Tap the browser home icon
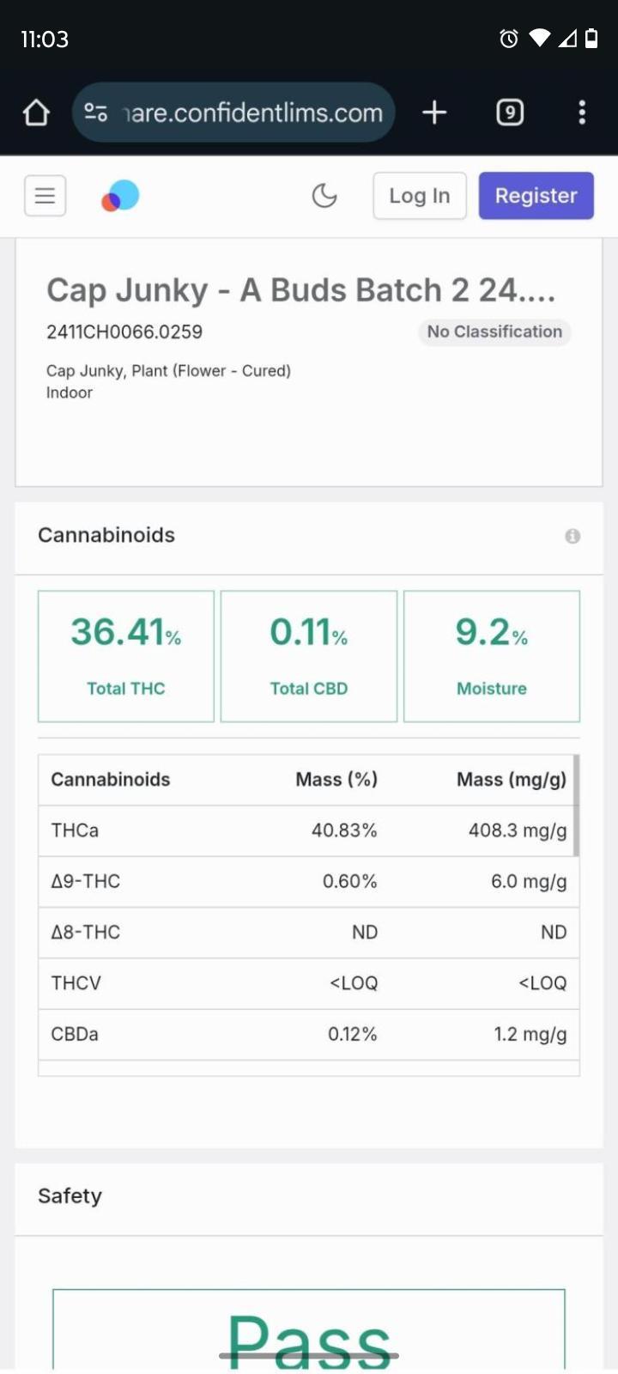Image resolution: width=618 pixels, height=1374 pixels. tap(36, 112)
